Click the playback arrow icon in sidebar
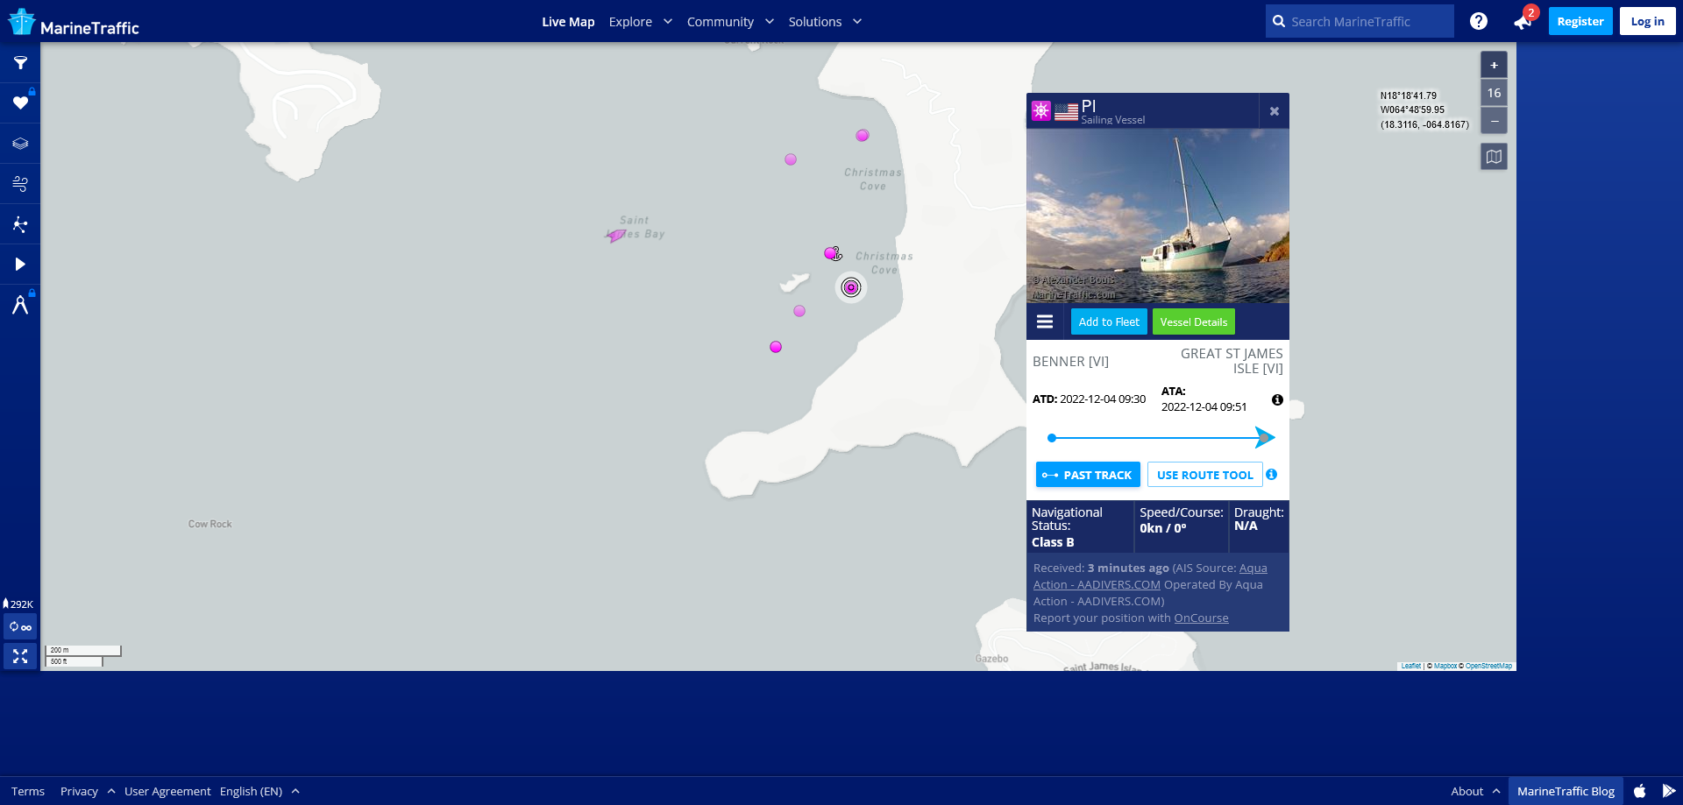The height and width of the screenshot is (805, 1683). point(20,265)
